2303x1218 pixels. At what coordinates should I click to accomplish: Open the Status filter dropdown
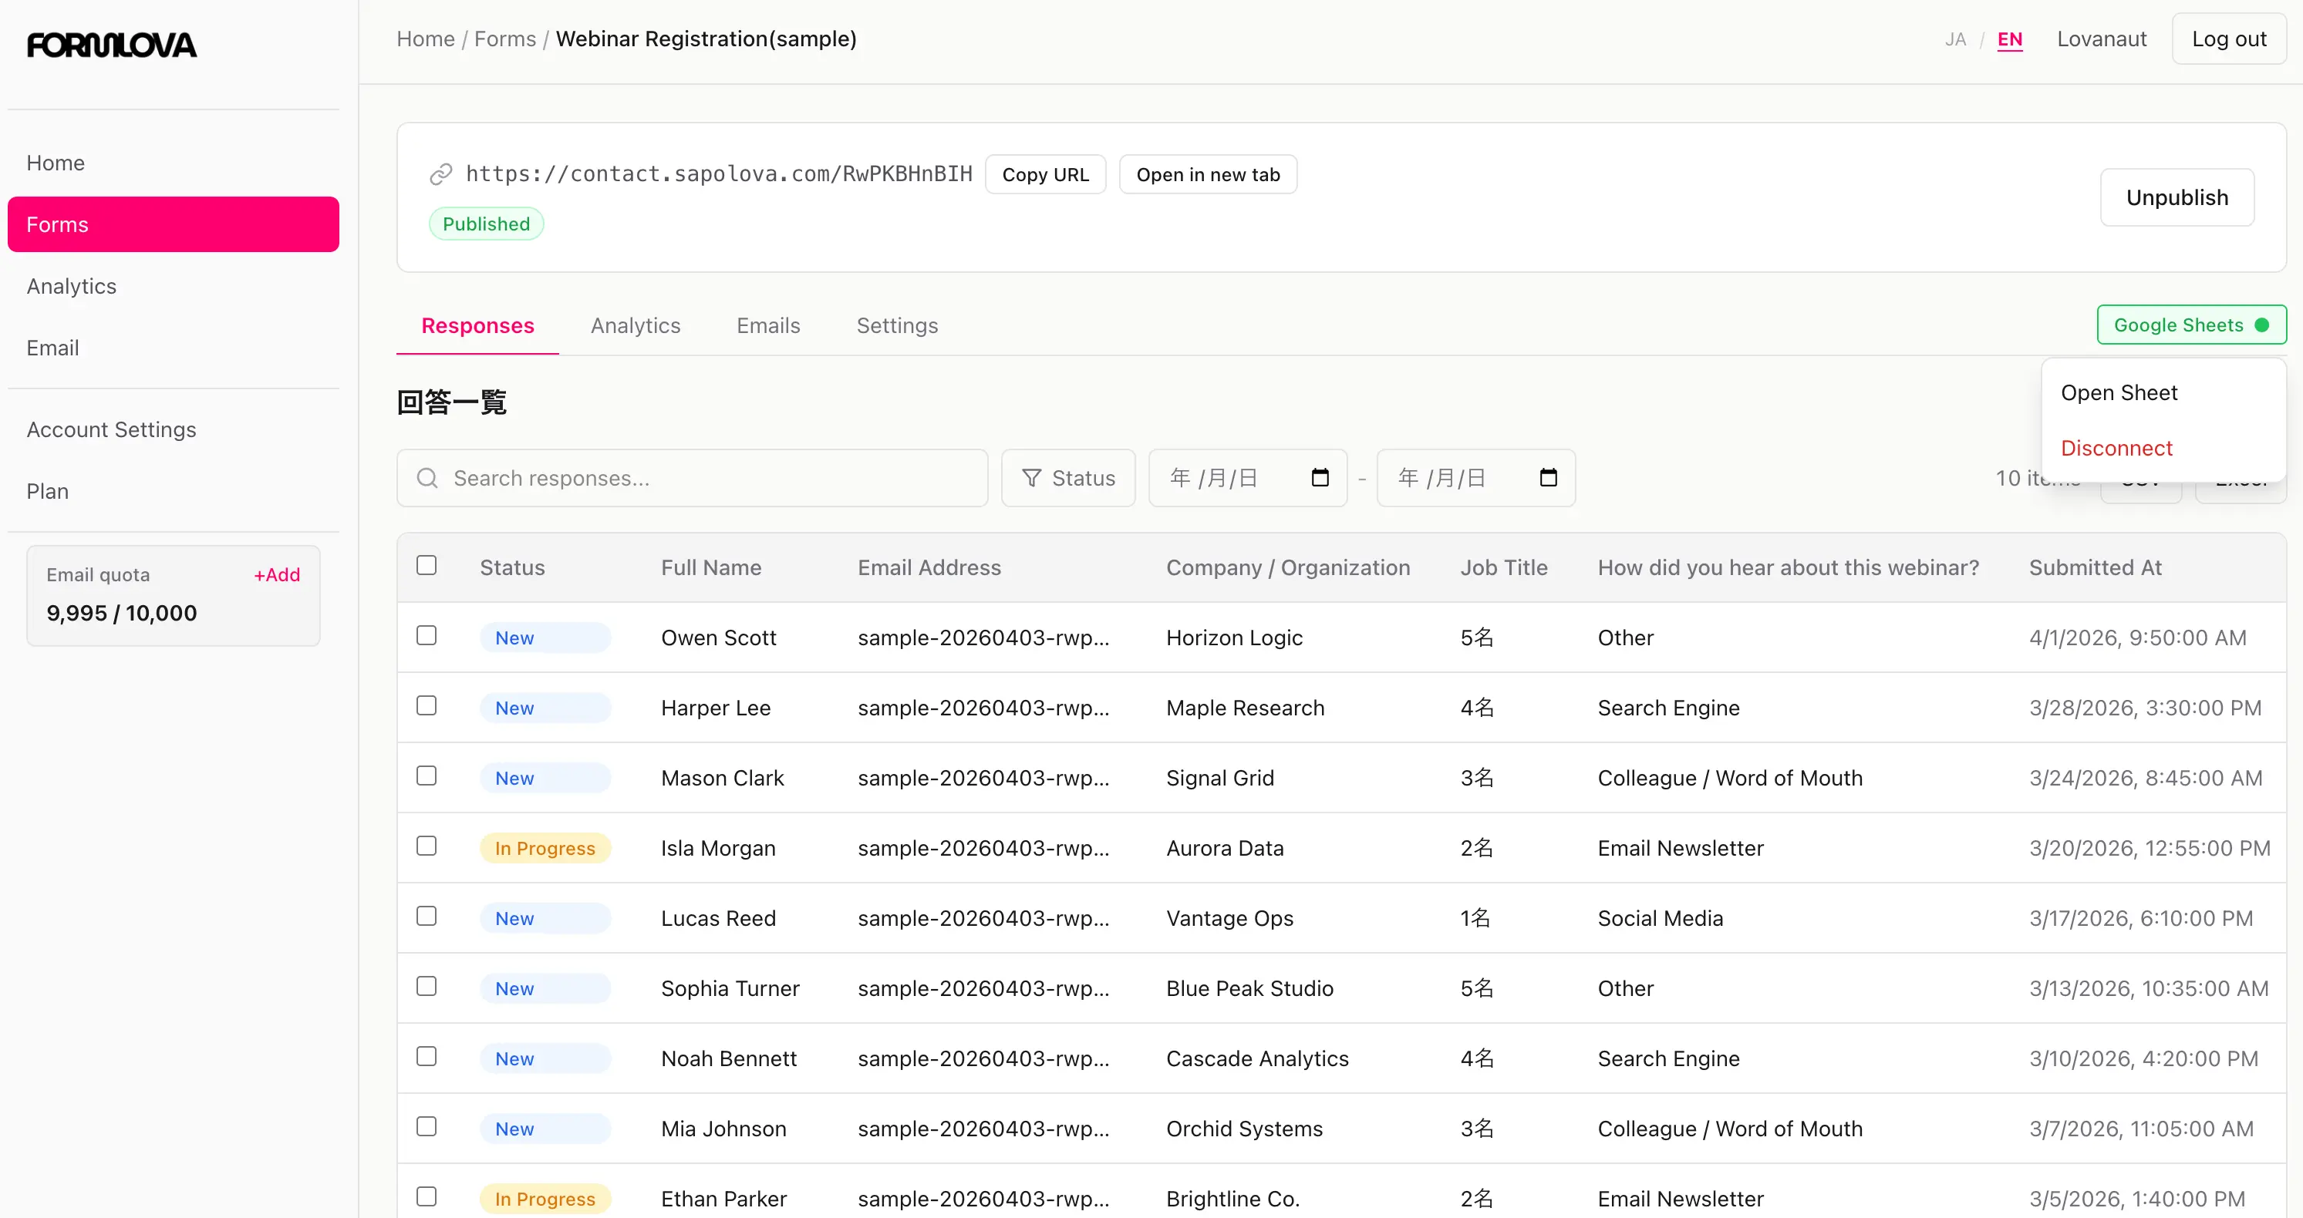(x=1068, y=478)
